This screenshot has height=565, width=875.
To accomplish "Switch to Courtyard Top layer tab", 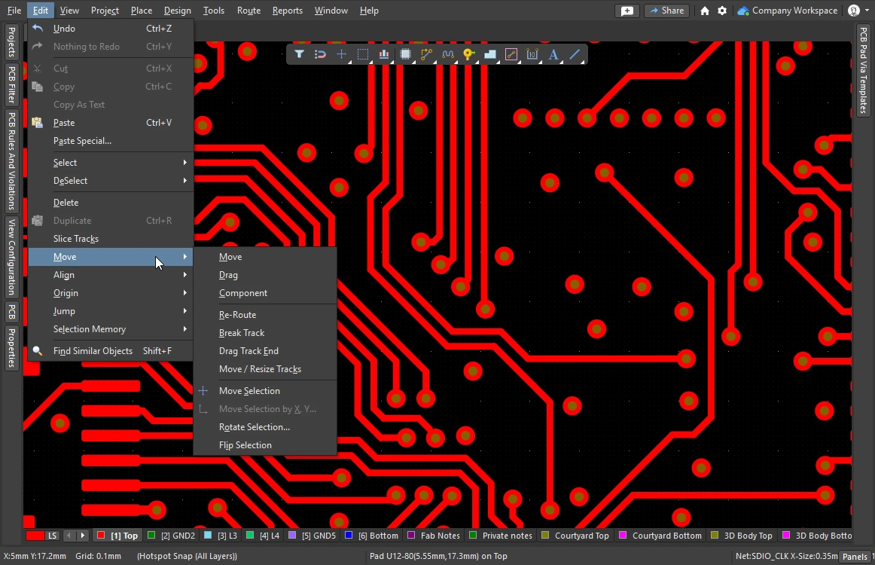I will click(575, 536).
